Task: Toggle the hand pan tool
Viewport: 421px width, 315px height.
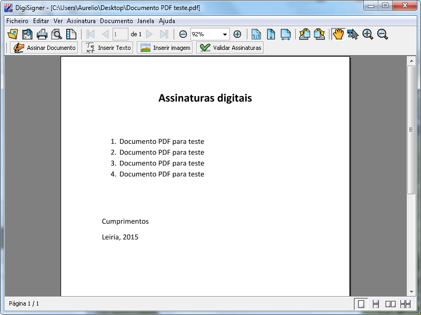Action: coord(338,34)
